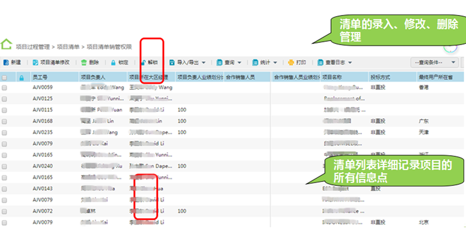This screenshot has width=466, height=232.
Task: Expand the 导入/导出 dropdown
Action: point(203,63)
